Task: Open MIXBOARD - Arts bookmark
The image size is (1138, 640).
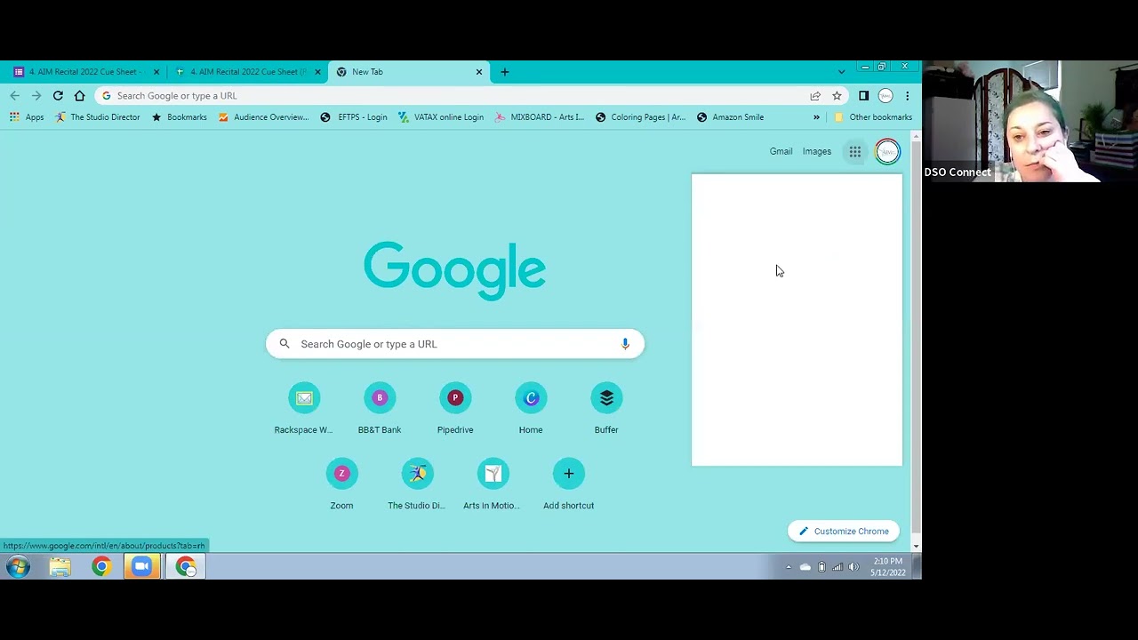Action: tap(539, 117)
